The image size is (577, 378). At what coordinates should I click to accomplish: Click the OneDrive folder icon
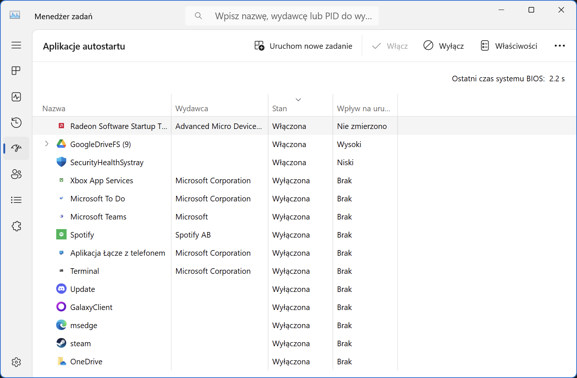(x=61, y=361)
